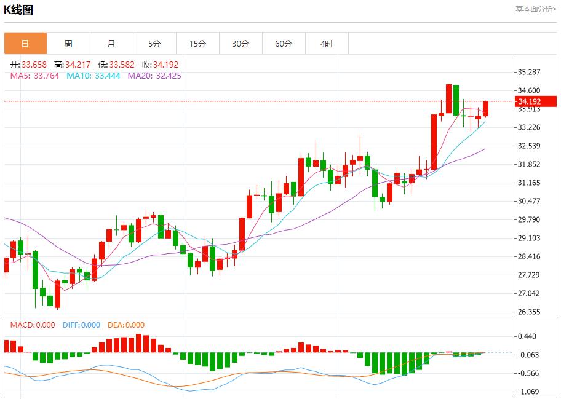
Task: Switch to the 日 daily chart tab
Action: (25, 44)
